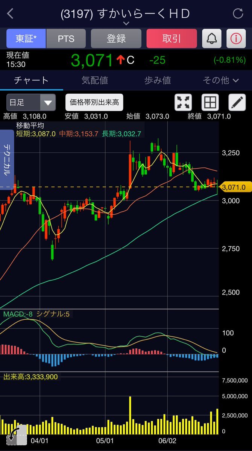Tap the 3,071.0 price marker
Image resolution: width=252 pixels, height=451 pixels.
tap(235, 187)
